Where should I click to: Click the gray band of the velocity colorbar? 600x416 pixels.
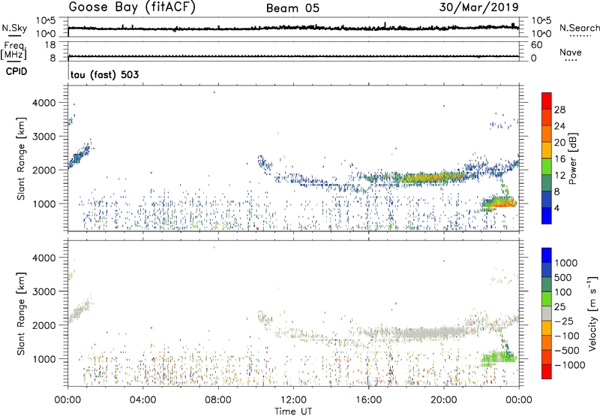(547, 313)
